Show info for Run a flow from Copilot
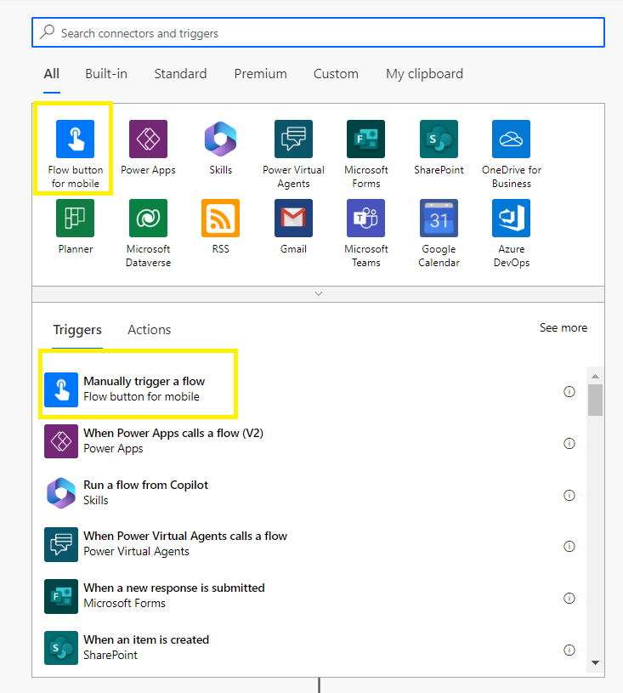Viewport: 623px width, 693px height. point(569,495)
